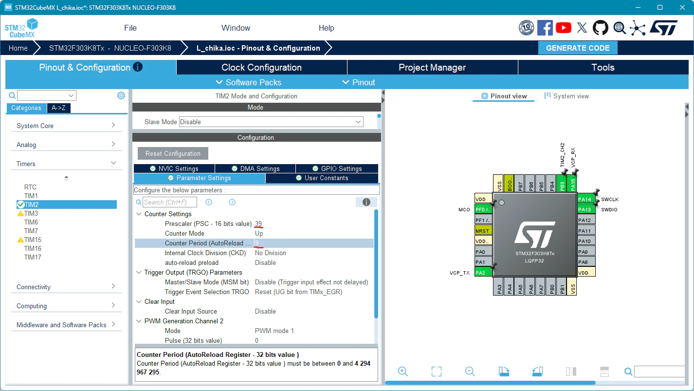Open the category settings gear icon
This screenshot has width=694, height=391.
click(121, 95)
